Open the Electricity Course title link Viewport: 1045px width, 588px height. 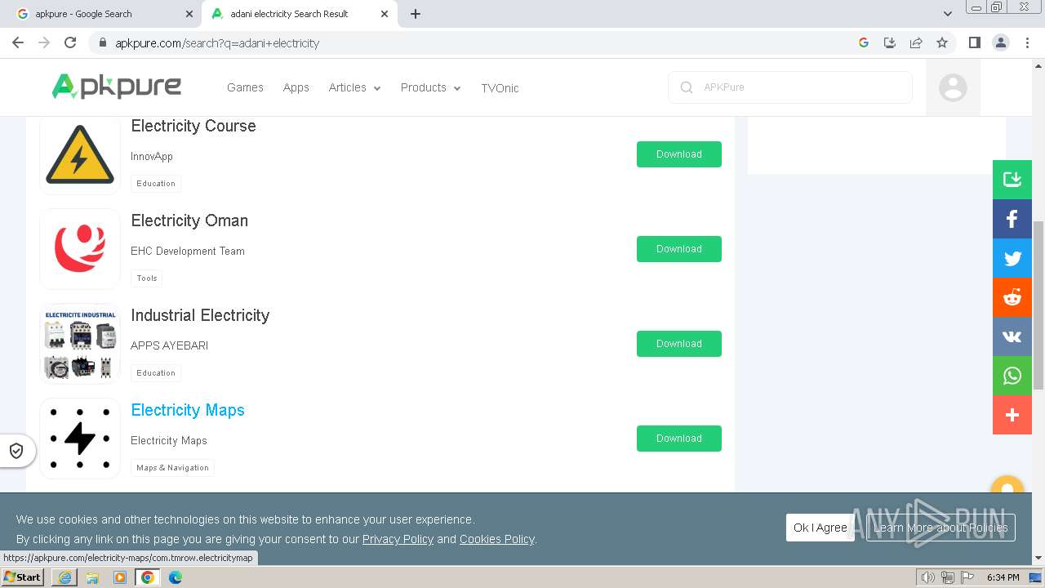[x=193, y=126]
